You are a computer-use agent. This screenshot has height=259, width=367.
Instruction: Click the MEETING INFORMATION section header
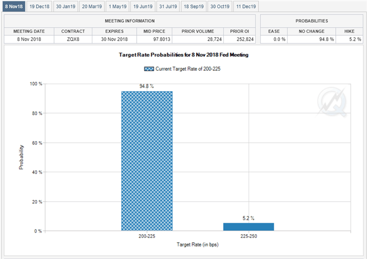pos(130,21)
